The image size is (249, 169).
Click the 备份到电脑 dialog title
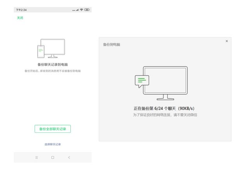point(111,44)
